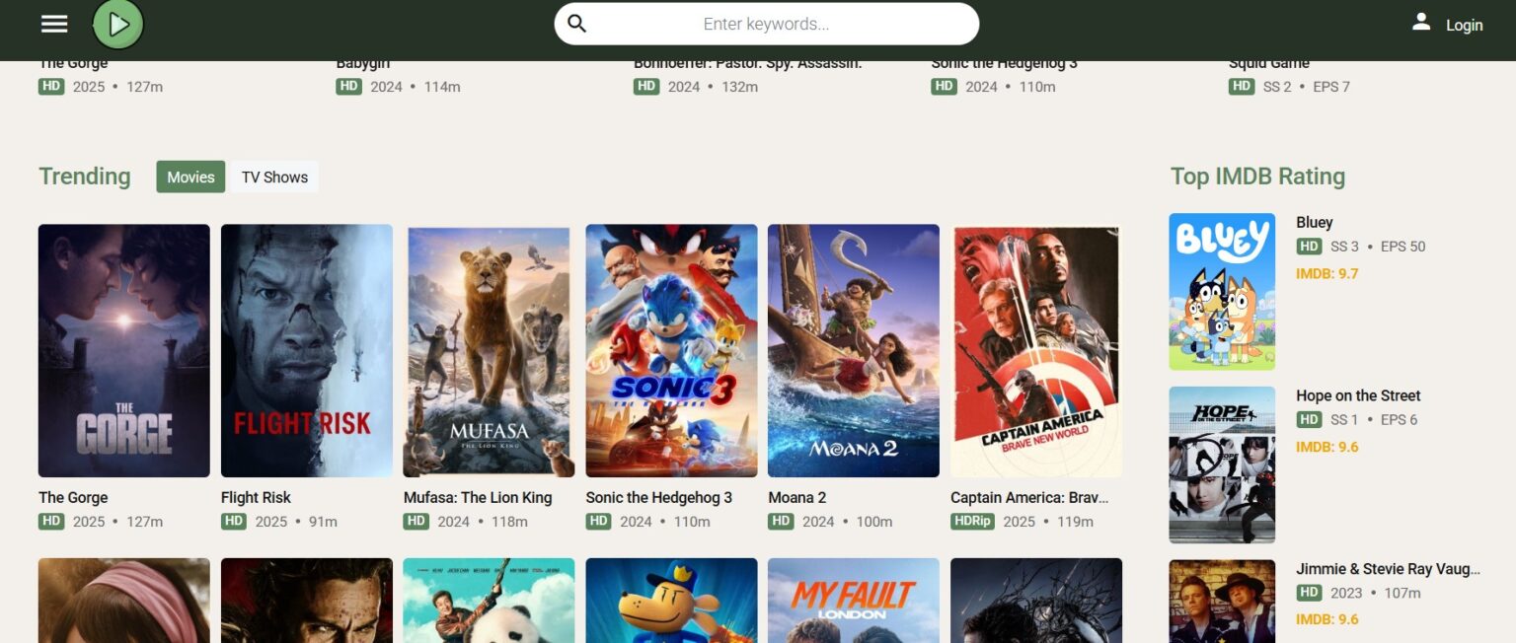Click the truncated Jimmie & Stevie Ray title
Viewport: 1516px width, 643px height.
click(x=1387, y=569)
